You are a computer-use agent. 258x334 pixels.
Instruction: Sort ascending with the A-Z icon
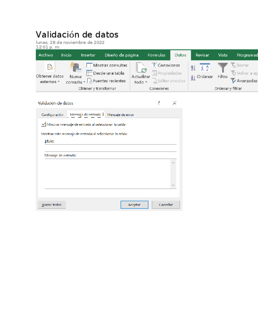193,68
